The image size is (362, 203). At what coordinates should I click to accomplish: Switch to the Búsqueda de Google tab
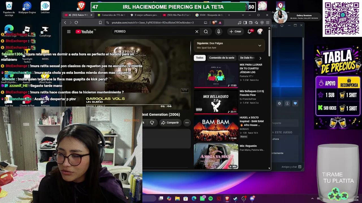[x=210, y=15]
